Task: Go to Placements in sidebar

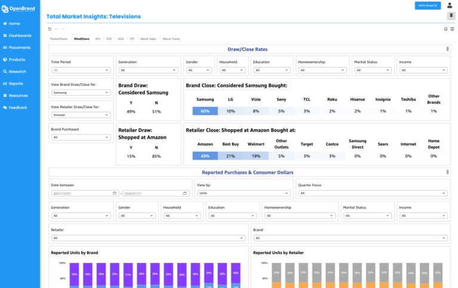Action: (17, 47)
